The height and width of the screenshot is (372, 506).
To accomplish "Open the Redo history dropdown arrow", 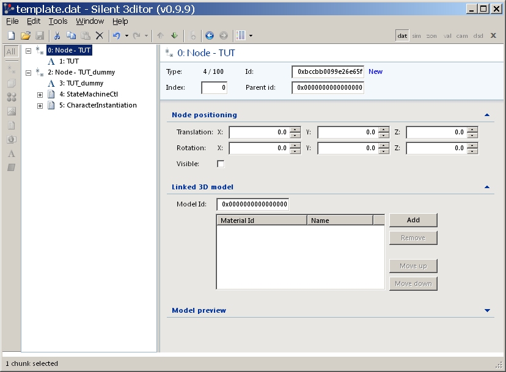I will click(x=146, y=35).
